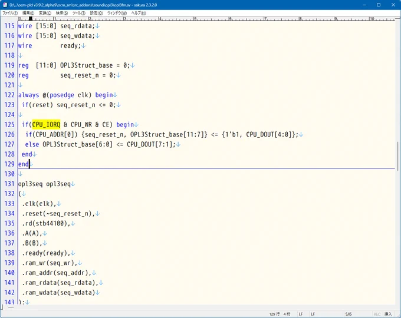
Task: Click if(reset) in line 123
Action: point(37,105)
